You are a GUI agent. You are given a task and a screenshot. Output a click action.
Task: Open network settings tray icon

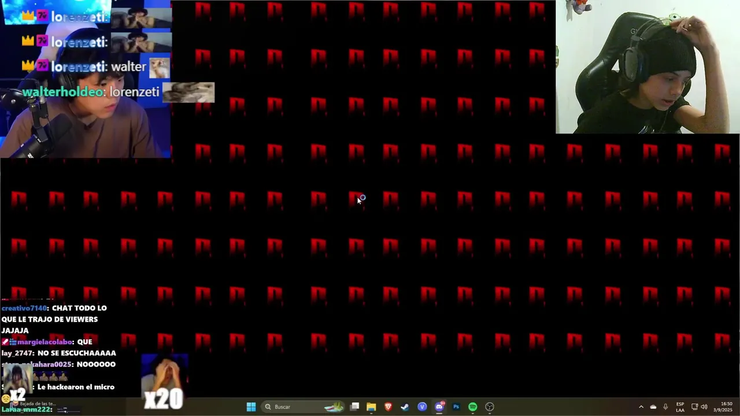click(694, 407)
